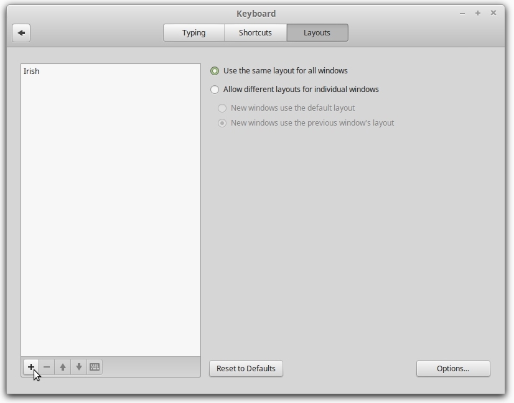This screenshot has height=403, width=514.
Task: Switch to the Typing tab
Action: 194,33
